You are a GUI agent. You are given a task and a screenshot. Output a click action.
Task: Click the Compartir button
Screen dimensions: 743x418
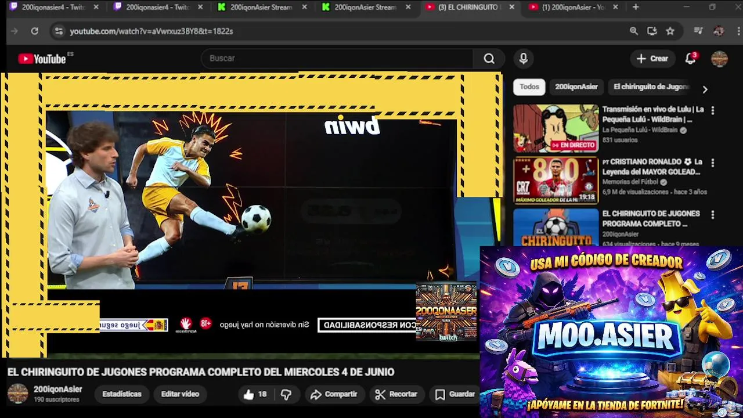click(334, 394)
